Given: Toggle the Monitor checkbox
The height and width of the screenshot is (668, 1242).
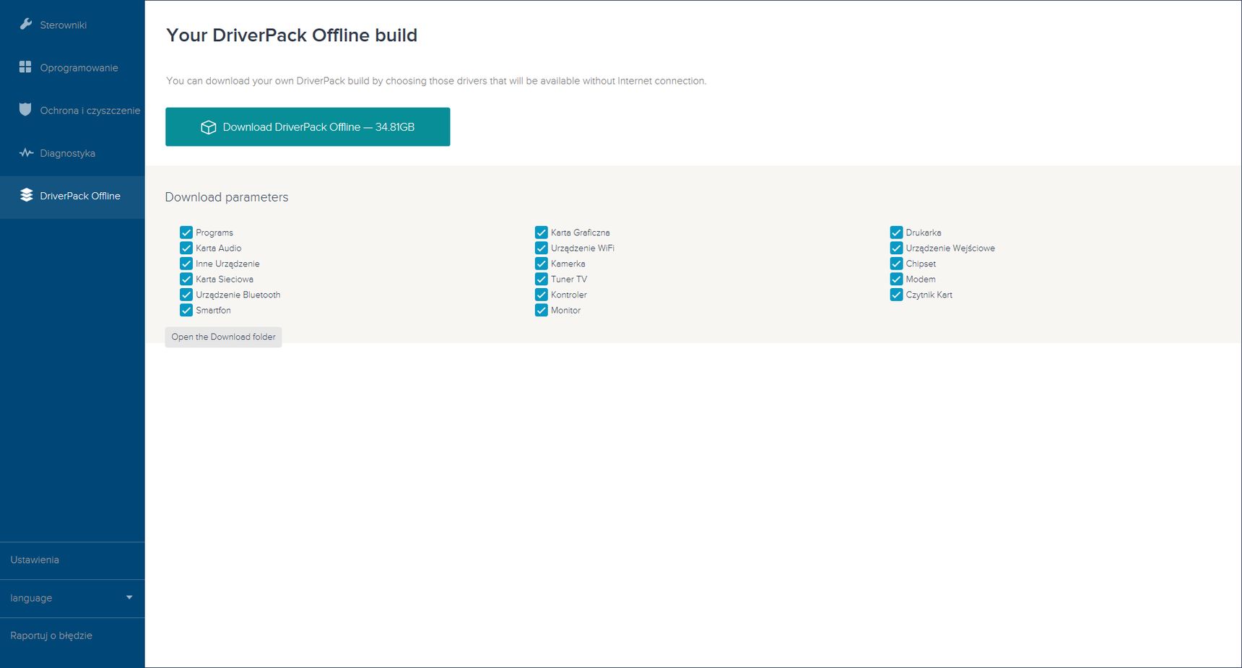Looking at the screenshot, I should coord(542,310).
